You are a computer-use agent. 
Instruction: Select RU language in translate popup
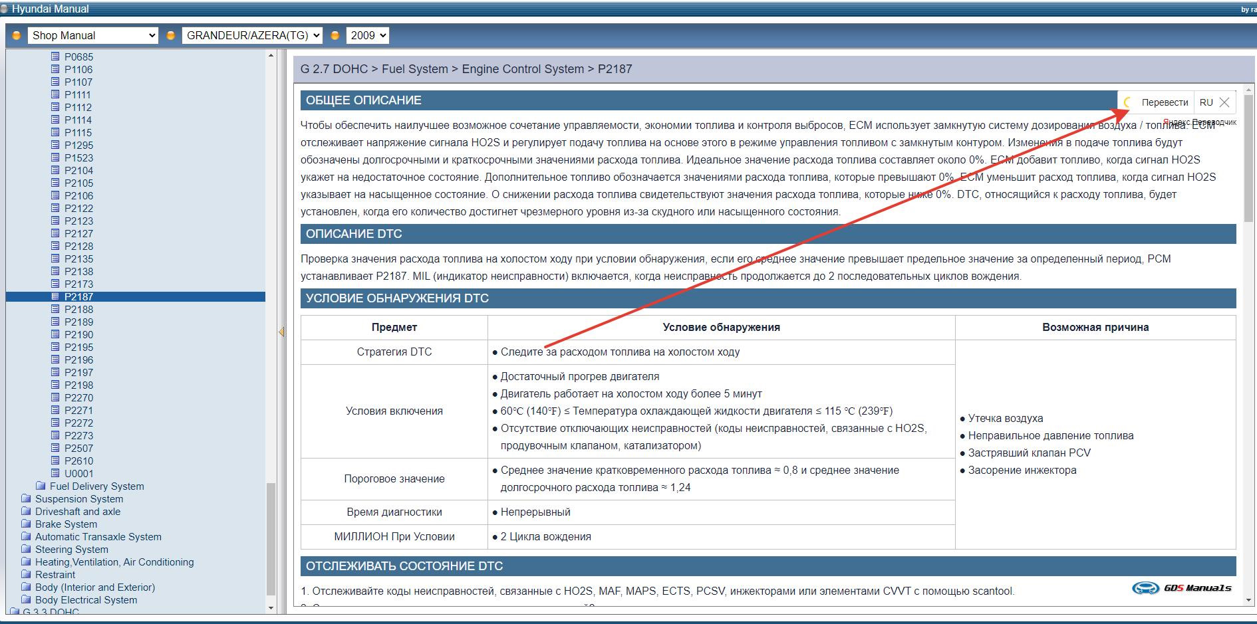(x=1206, y=102)
